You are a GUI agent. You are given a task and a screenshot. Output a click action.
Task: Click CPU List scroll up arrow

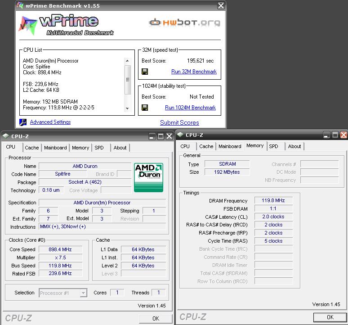point(127,61)
